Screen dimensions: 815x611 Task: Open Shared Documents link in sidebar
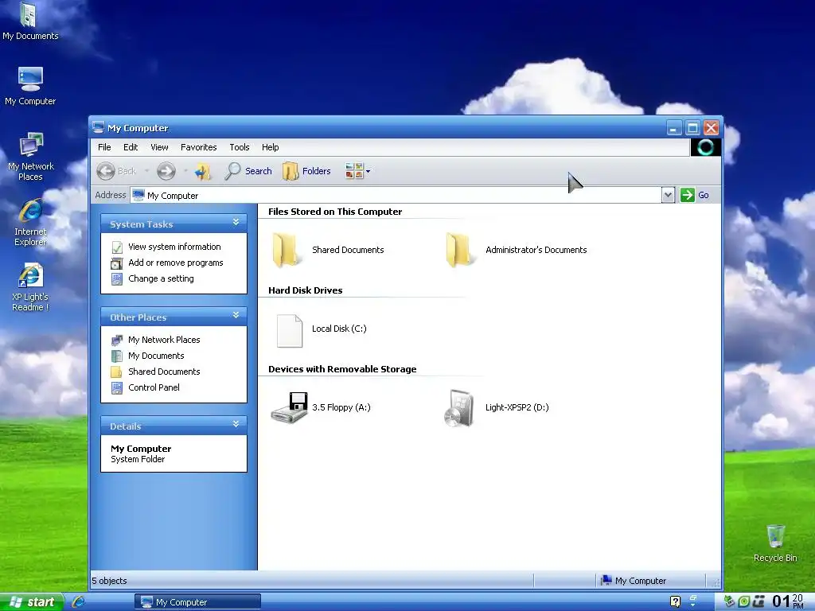(x=164, y=372)
